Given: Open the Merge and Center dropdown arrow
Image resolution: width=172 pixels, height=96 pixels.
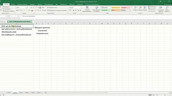Looking at the screenshot, I should tap(68, 10).
